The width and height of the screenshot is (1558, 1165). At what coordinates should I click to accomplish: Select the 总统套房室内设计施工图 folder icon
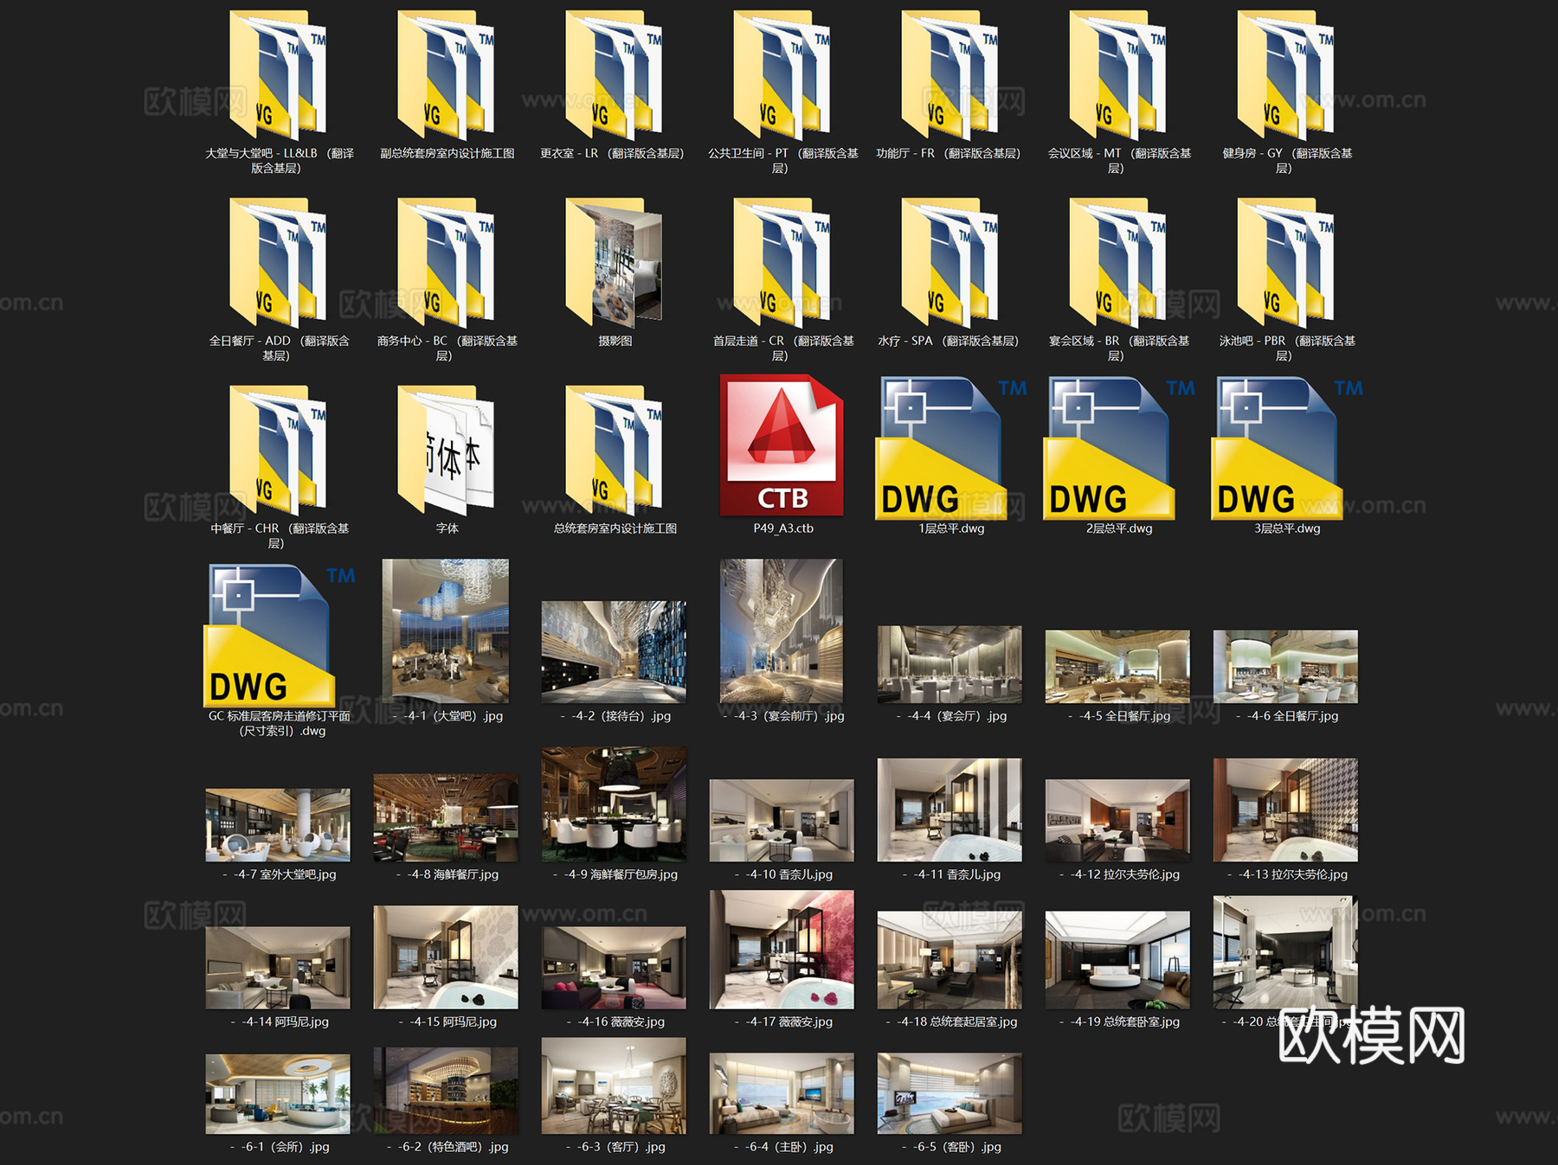coord(614,451)
